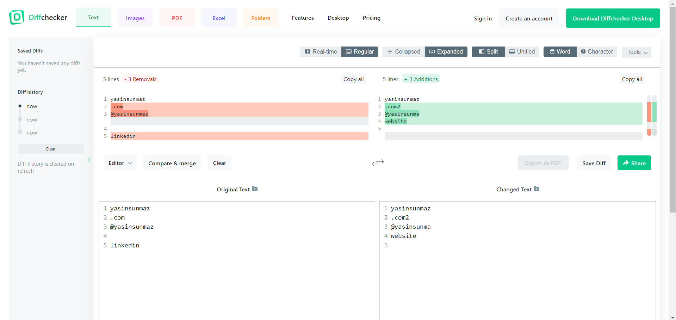Swap original and changed texts arrow icon
This screenshot has width=676, height=320.
pos(378,162)
